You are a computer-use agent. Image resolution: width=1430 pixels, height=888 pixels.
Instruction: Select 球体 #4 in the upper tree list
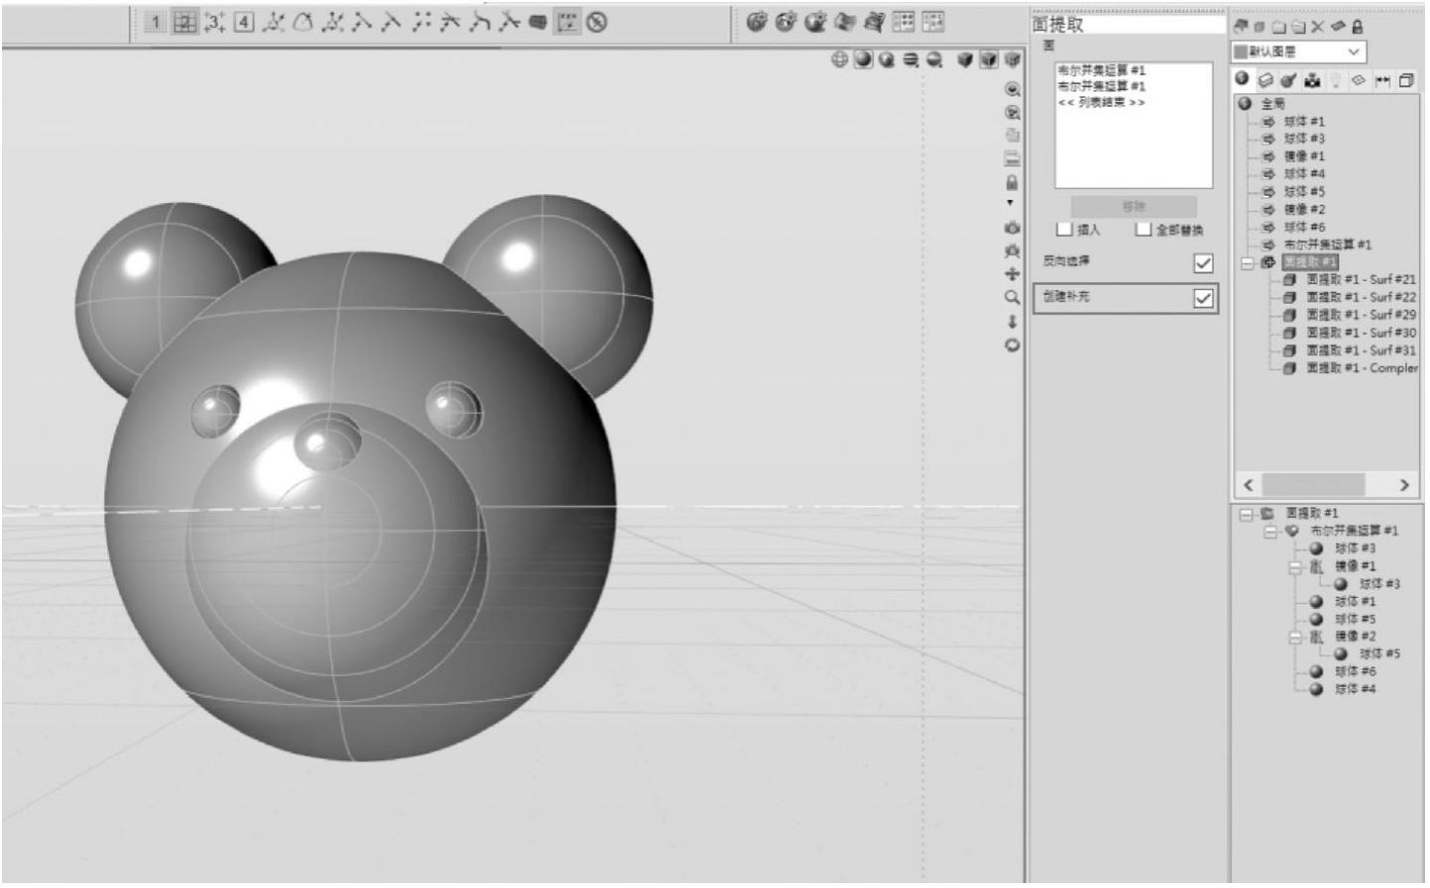1303,174
